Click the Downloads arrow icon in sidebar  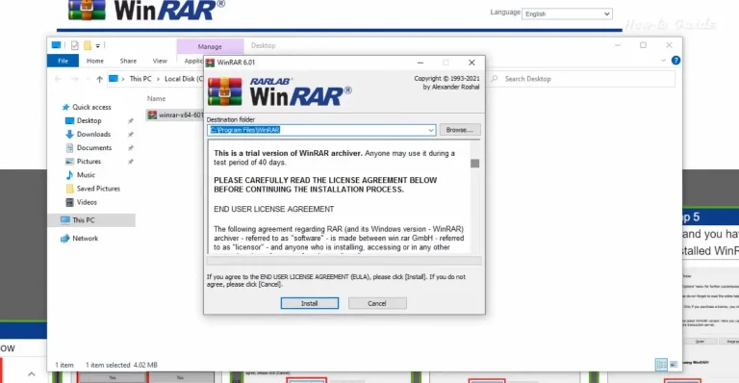[x=69, y=135]
